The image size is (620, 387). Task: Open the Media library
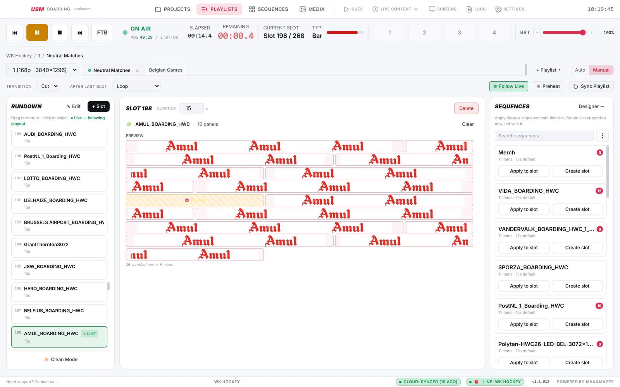tap(312, 9)
